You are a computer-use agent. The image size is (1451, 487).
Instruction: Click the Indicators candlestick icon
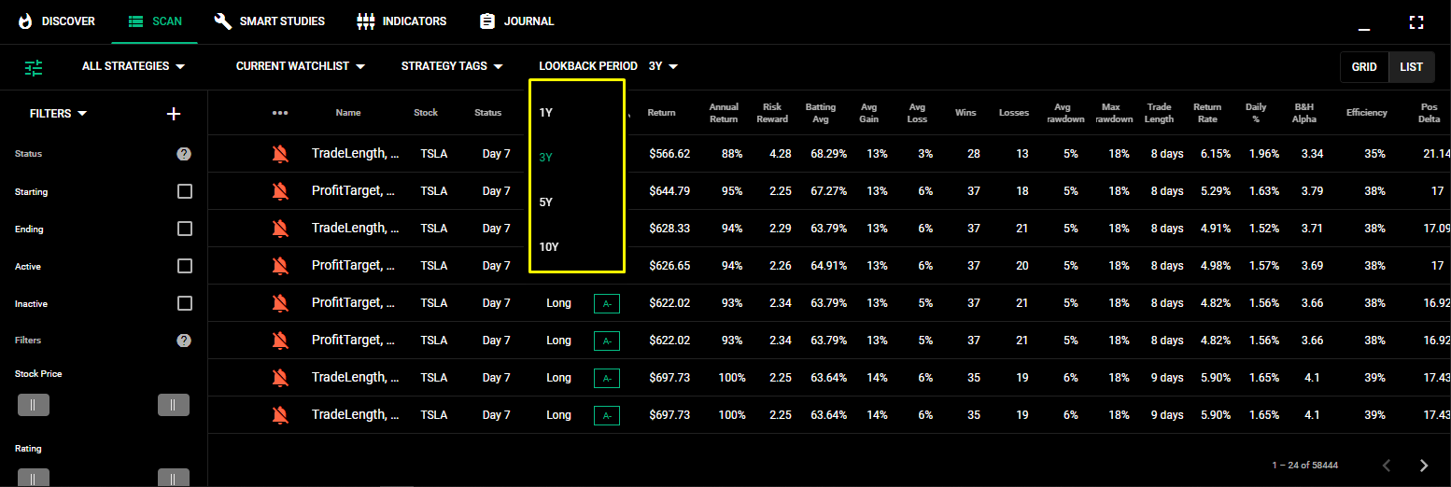coord(366,21)
